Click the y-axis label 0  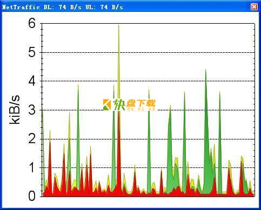(x=32, y=196)
